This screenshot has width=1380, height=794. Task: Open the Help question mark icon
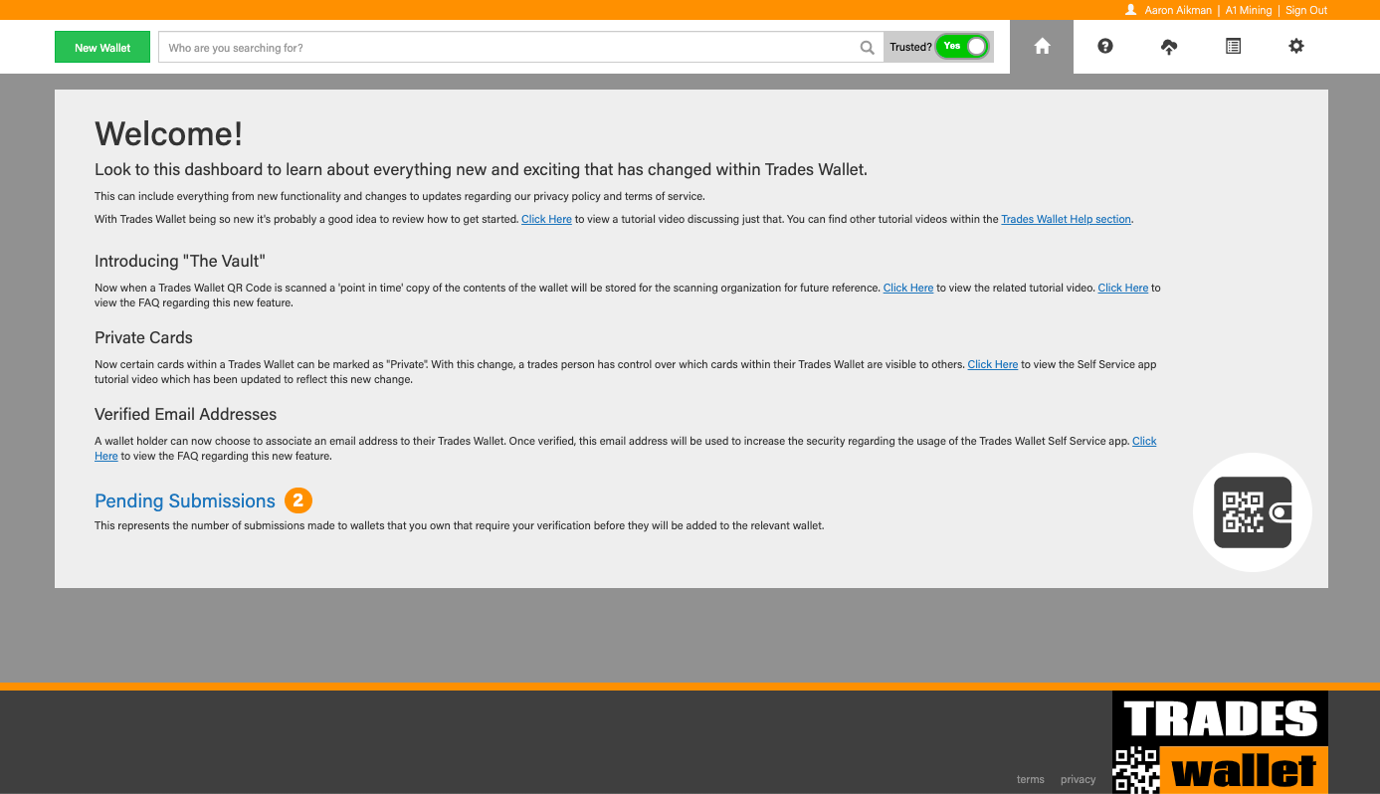(1105, 47)
